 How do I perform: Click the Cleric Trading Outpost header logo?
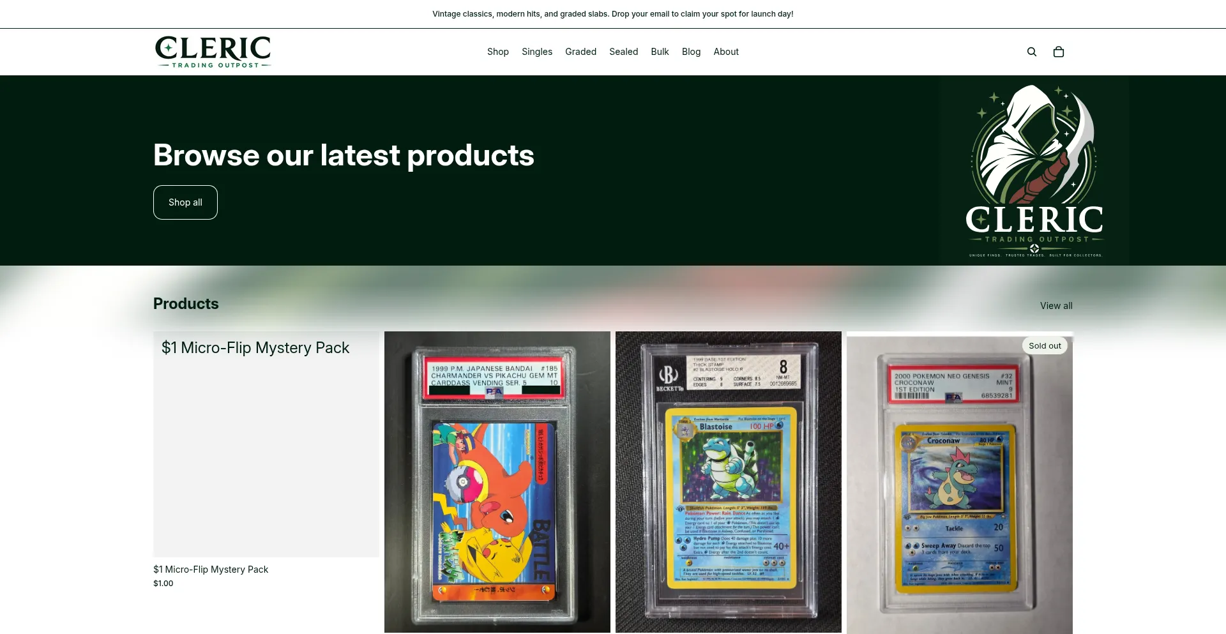[x=213, y=52]
